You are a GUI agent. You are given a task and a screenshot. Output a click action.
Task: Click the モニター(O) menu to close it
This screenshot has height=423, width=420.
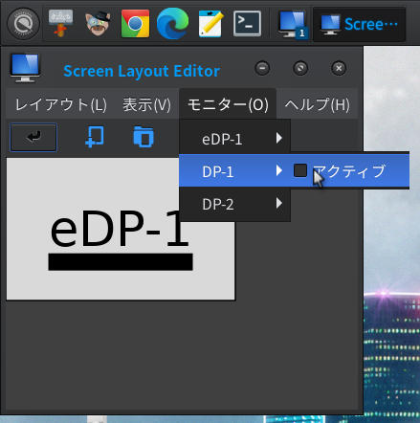[228, 104]
